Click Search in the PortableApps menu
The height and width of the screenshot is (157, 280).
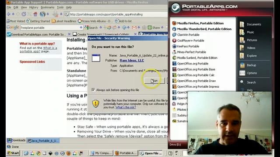(248, 82)
